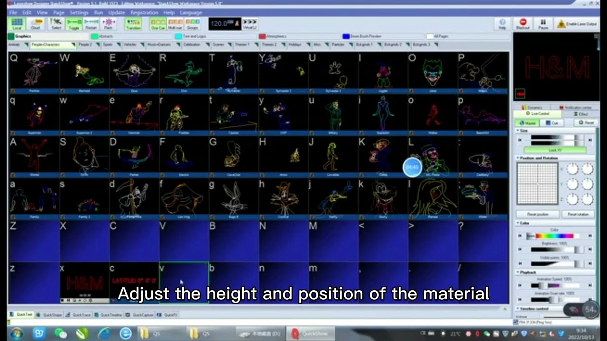Click the Reset rotation button
Image resolution: width=607 pixels, height=341 pixels.
pos(578,214)
